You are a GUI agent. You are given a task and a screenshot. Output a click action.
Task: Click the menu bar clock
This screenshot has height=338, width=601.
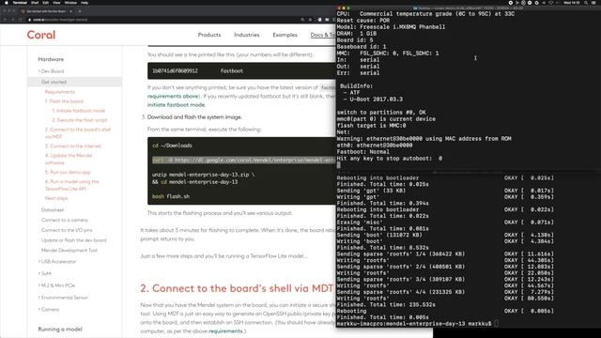[572, 3]
